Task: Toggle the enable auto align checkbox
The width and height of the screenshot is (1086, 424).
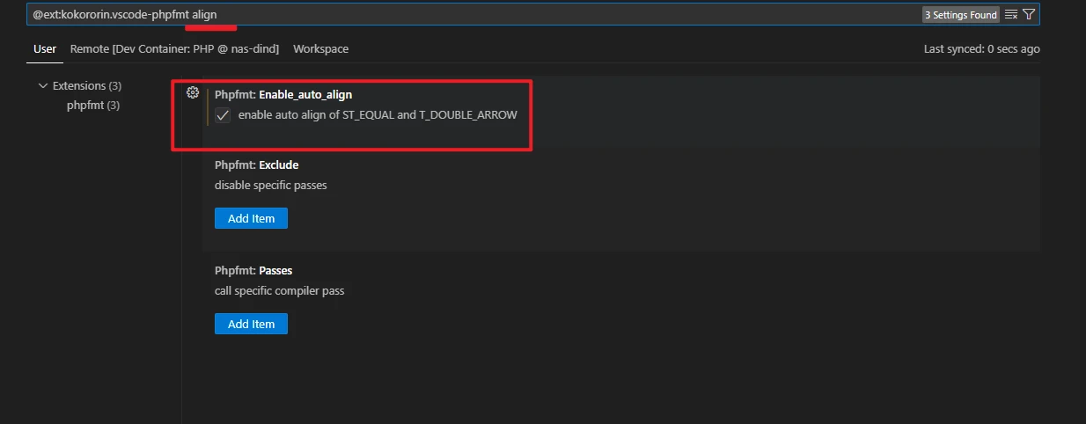Action: (223, 115)
